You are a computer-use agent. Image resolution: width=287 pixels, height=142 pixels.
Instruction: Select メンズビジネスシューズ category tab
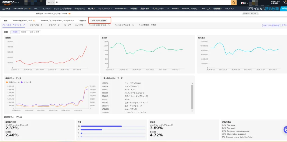coord(124,25)
